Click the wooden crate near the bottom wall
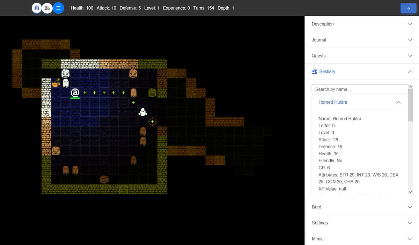The width and height of the screenshot is (419, 245). [x=104, y=179]
